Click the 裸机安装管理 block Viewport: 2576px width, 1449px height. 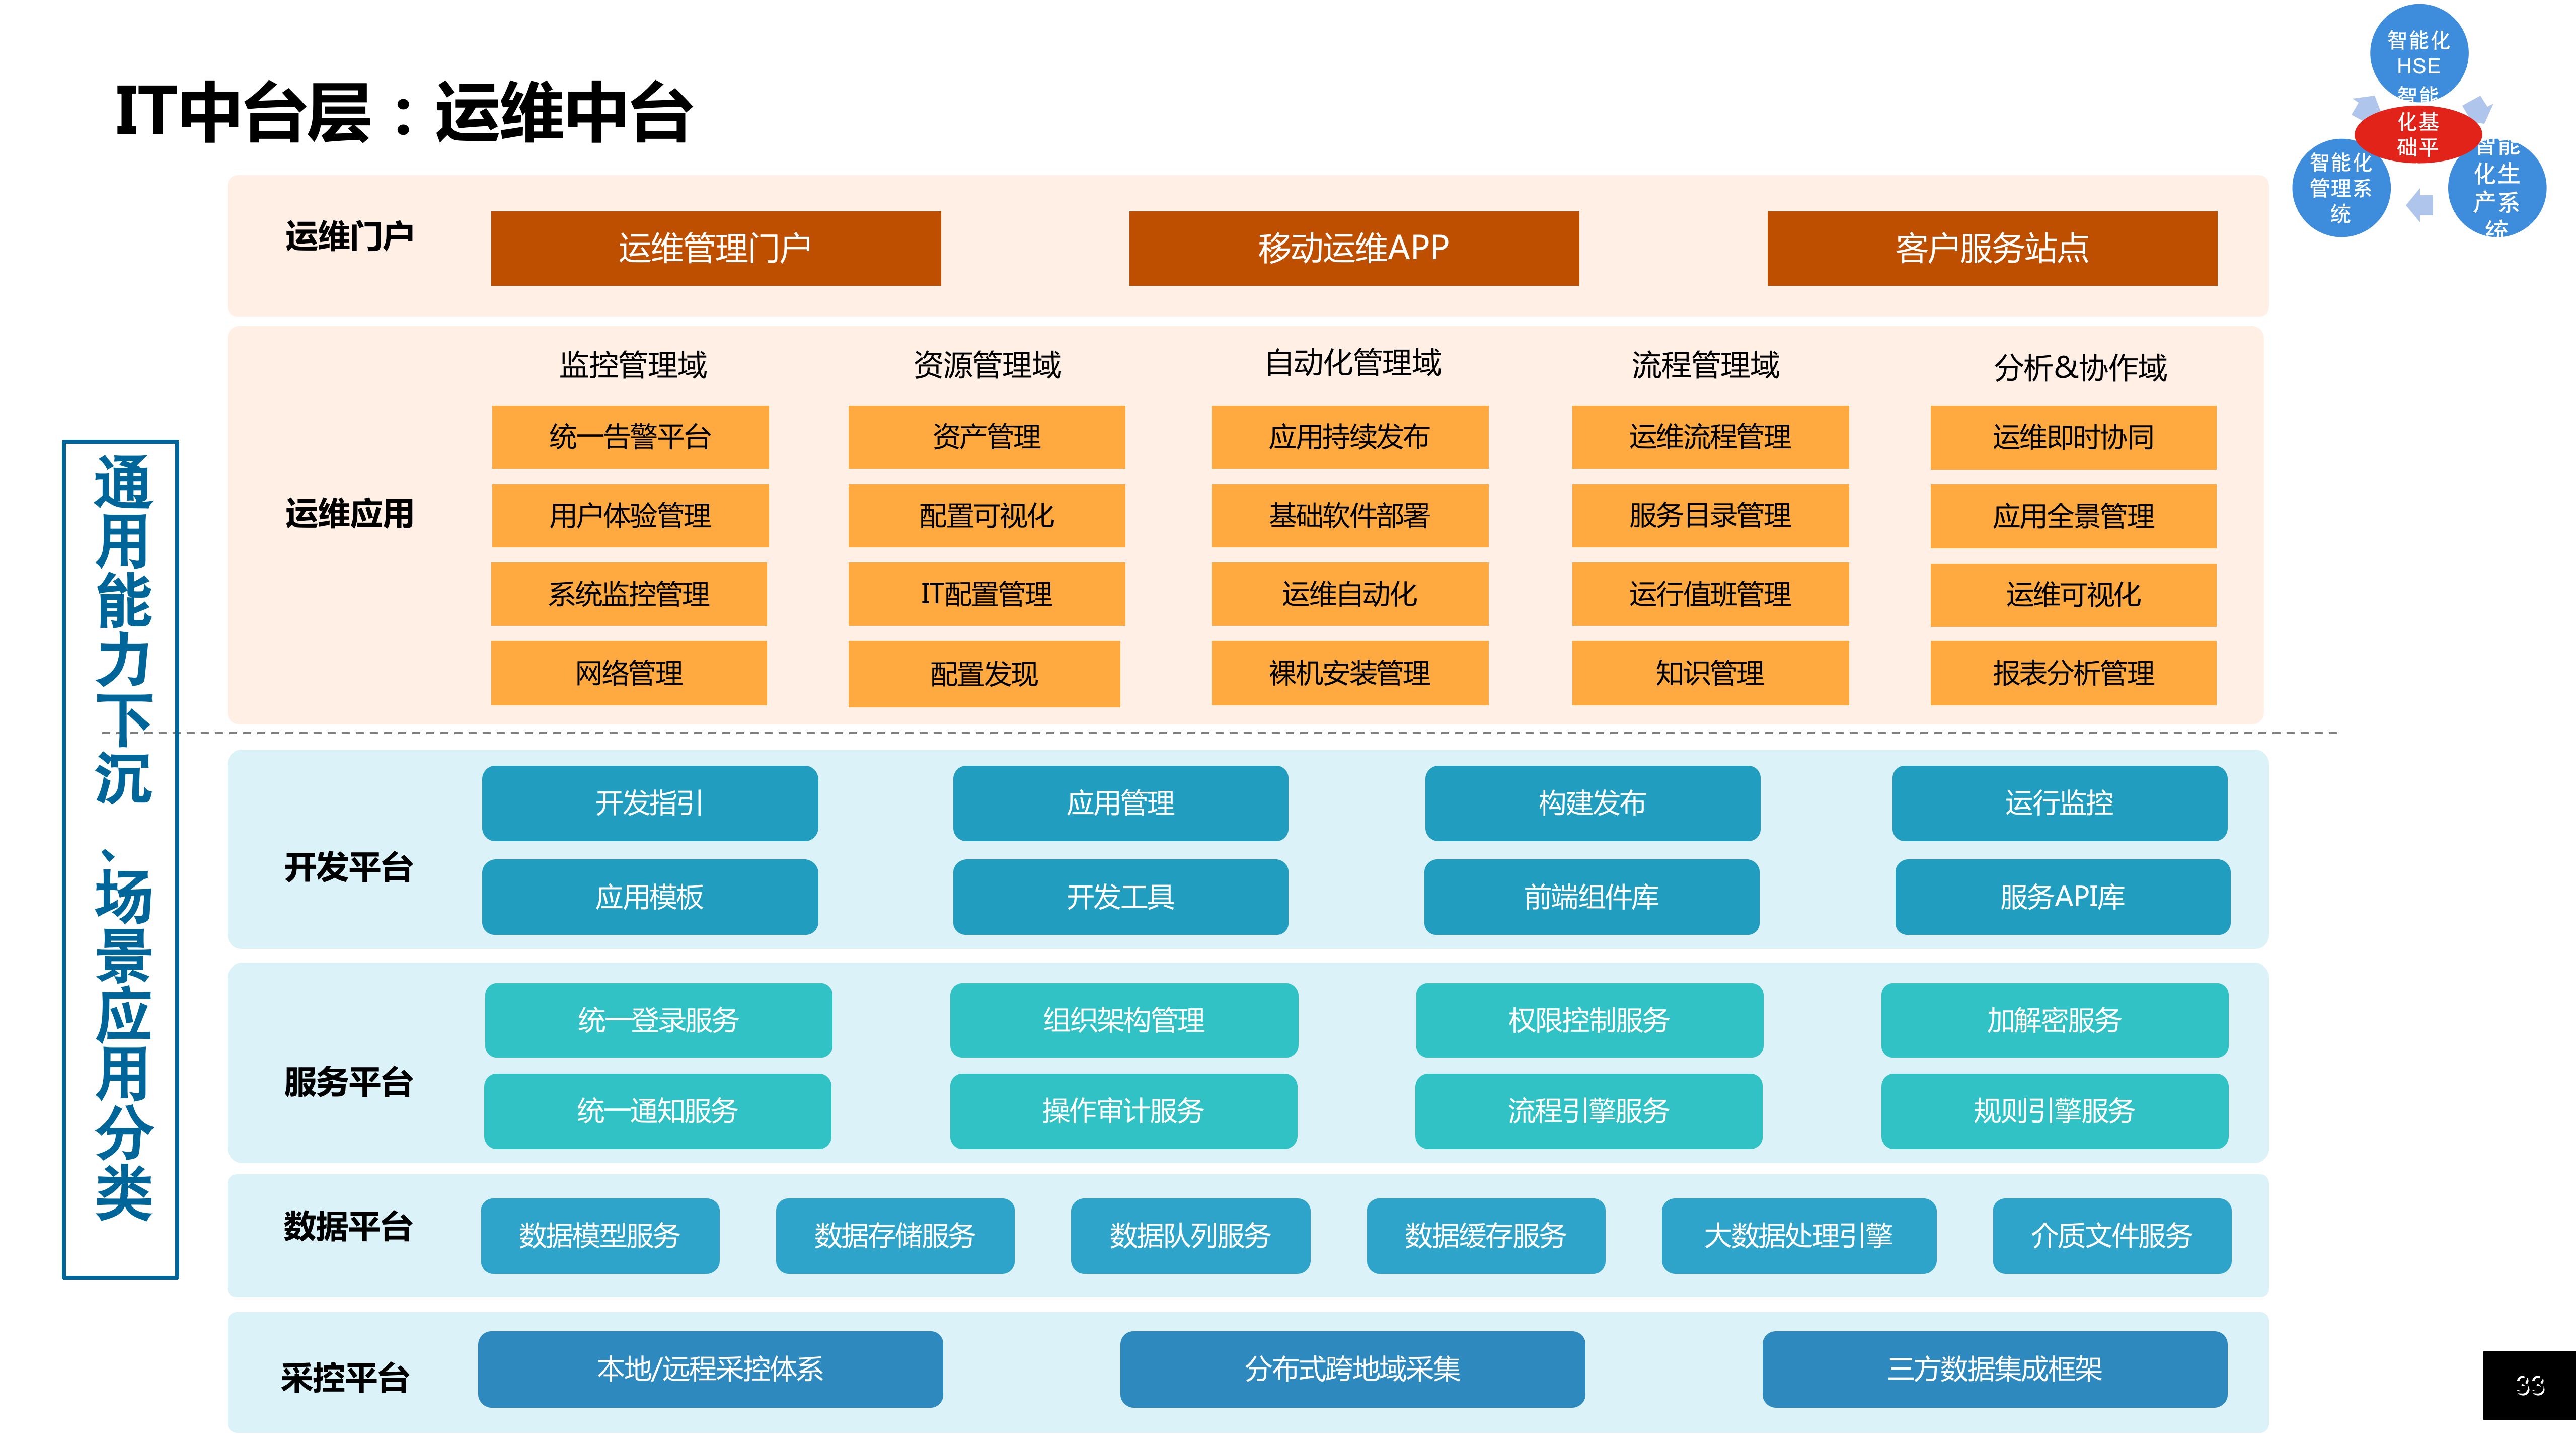click(1350, 674)
